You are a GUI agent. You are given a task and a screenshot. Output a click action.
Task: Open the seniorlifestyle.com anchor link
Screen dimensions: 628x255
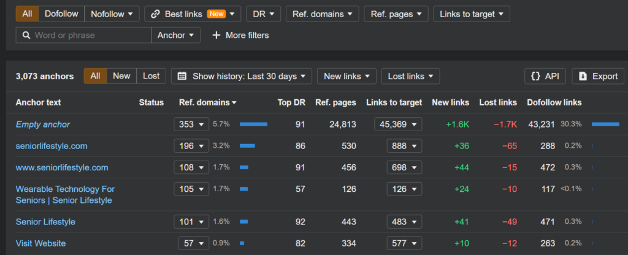tap(52, 146)
